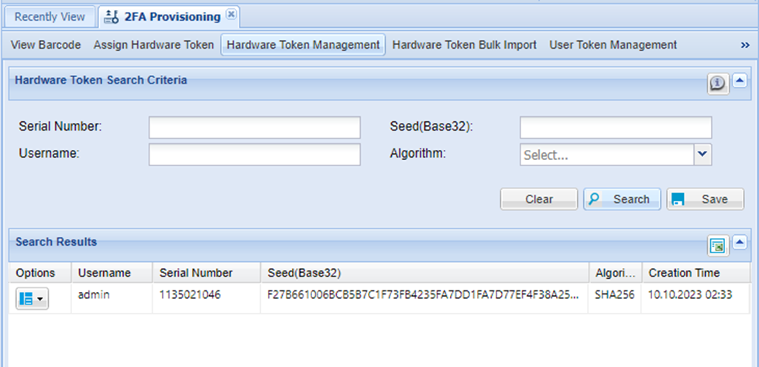Image resolution: width=759 pixels, height=367 pixels.
Task: Click the Save button
Action: [x=705, y=199]
